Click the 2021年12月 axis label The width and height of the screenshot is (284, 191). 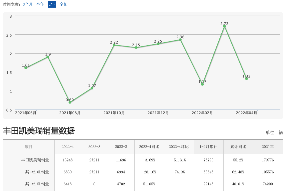(158, 113)
